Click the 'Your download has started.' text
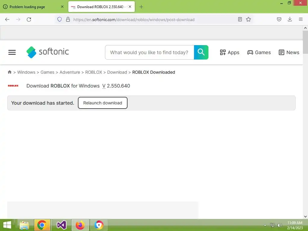This screenshot has height=231, width=308. [43, 103]
